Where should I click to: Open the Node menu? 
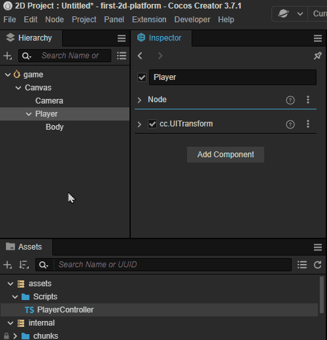tap(54, 20)
